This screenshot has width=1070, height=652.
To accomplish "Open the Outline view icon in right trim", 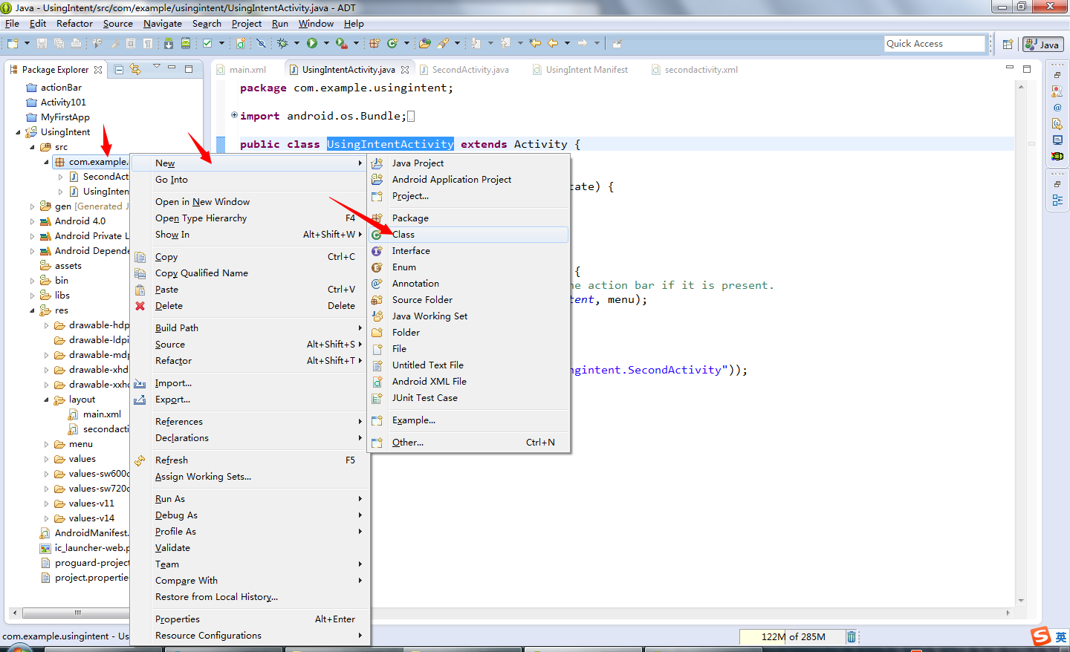I will 1057,201.
